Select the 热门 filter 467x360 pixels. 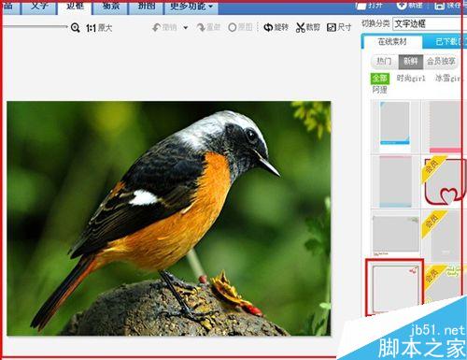[x=384, y=62]
